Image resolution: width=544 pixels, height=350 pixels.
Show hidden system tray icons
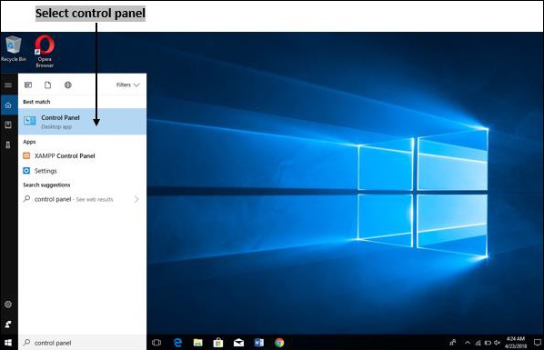point(468,343)
